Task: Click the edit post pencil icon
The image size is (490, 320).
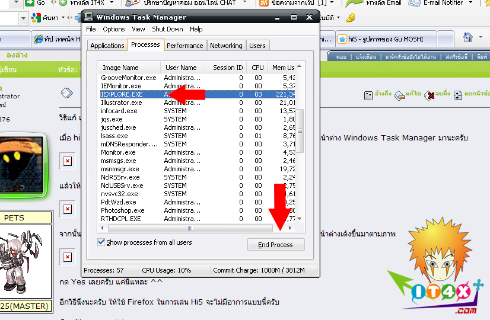Action: pyautogui.click(x=400, y=95)
